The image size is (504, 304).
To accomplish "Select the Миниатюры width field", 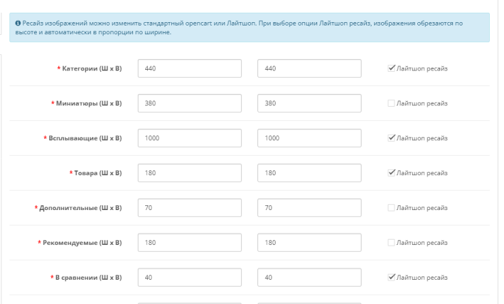I will pos(190,103).
